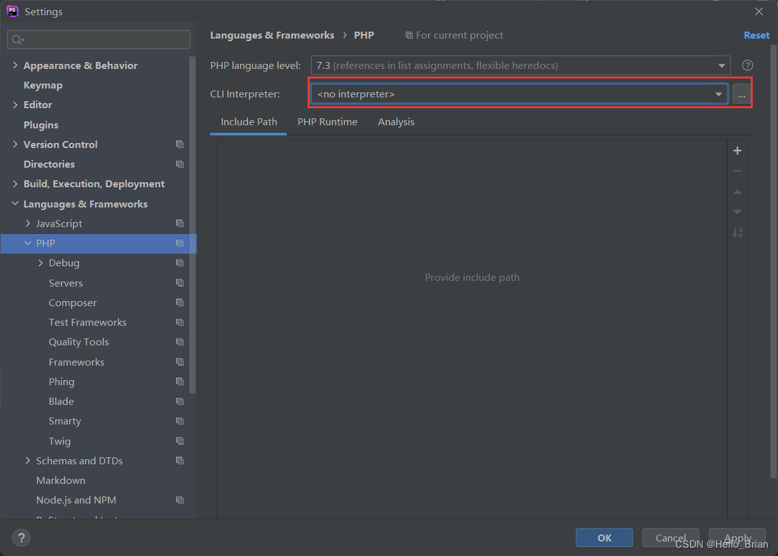Click the Apply button

(x=737, y=538)
